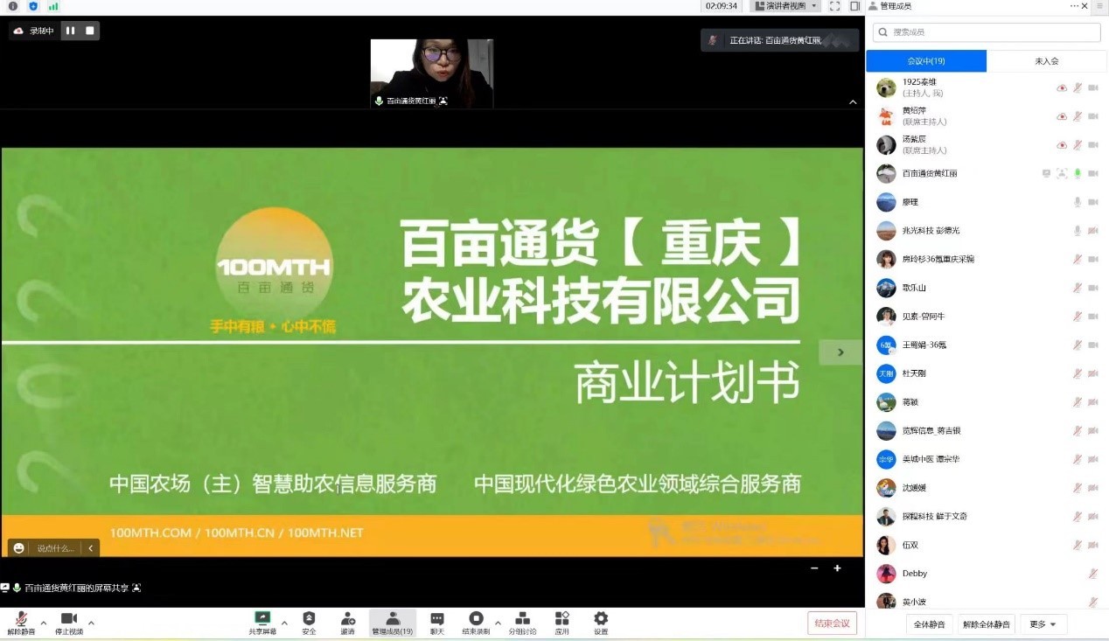Image resolution: width=1109 pixels, height=641 pixels.
Task: Expand the arrow beside 共享屏幕
Action: click(283, 624)
